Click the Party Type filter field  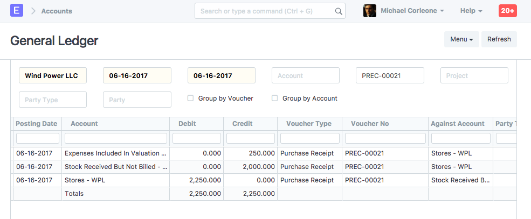point(52,100)
